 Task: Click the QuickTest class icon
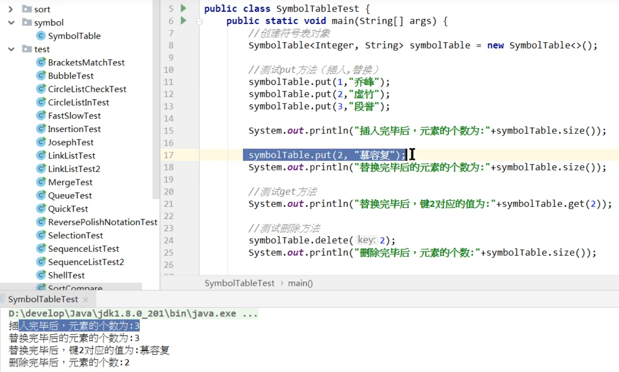[x=41, y=208]
